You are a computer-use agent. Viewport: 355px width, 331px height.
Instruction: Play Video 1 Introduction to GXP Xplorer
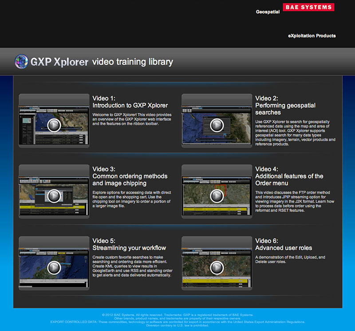tap(54, 125)
